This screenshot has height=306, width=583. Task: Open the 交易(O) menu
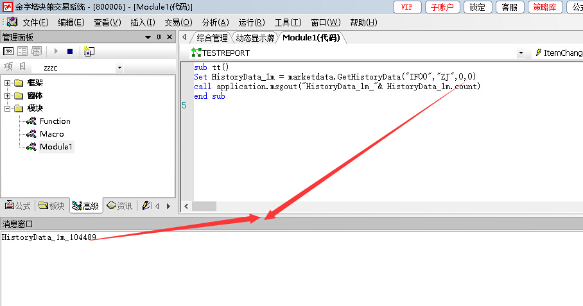click(178, 22)
